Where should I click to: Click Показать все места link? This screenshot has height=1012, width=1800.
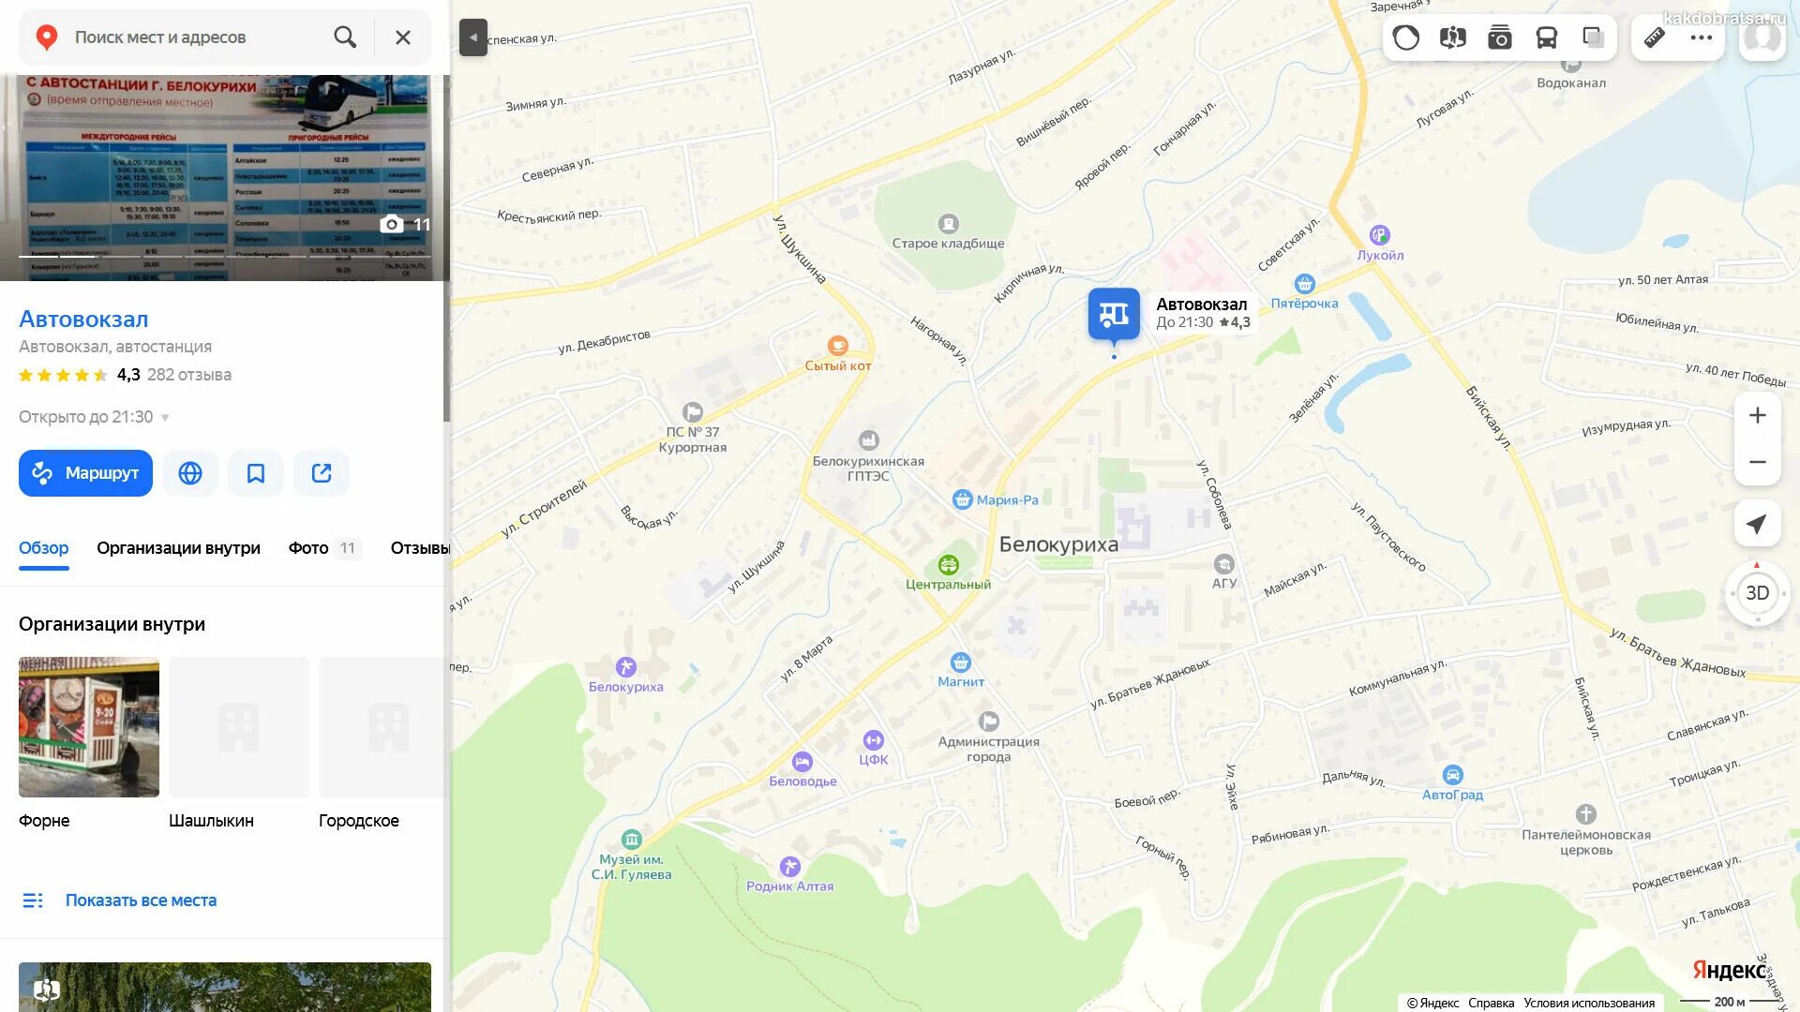[x=141, y=900]
